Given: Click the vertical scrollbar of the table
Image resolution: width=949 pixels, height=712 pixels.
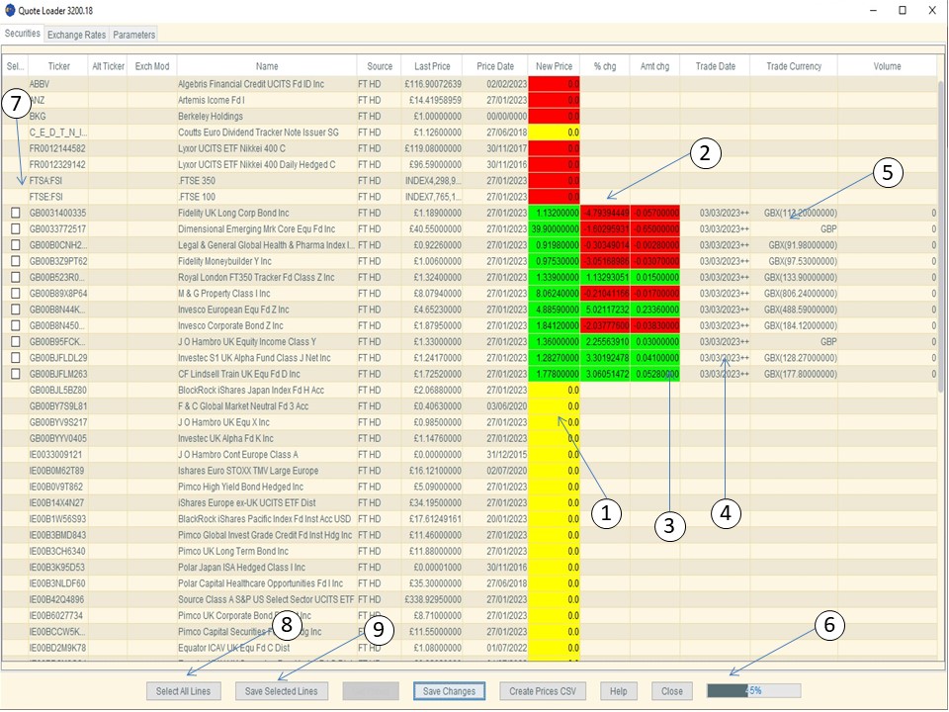Looking at the screenshot, I should [941, 236].
